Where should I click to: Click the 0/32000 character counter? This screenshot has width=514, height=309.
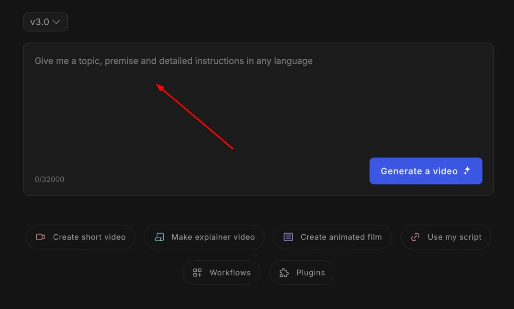[50, 179]
